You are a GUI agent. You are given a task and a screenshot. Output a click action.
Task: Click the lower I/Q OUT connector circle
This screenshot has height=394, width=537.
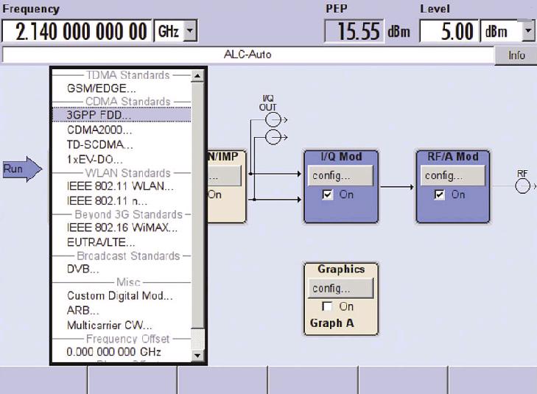point(273,137)
